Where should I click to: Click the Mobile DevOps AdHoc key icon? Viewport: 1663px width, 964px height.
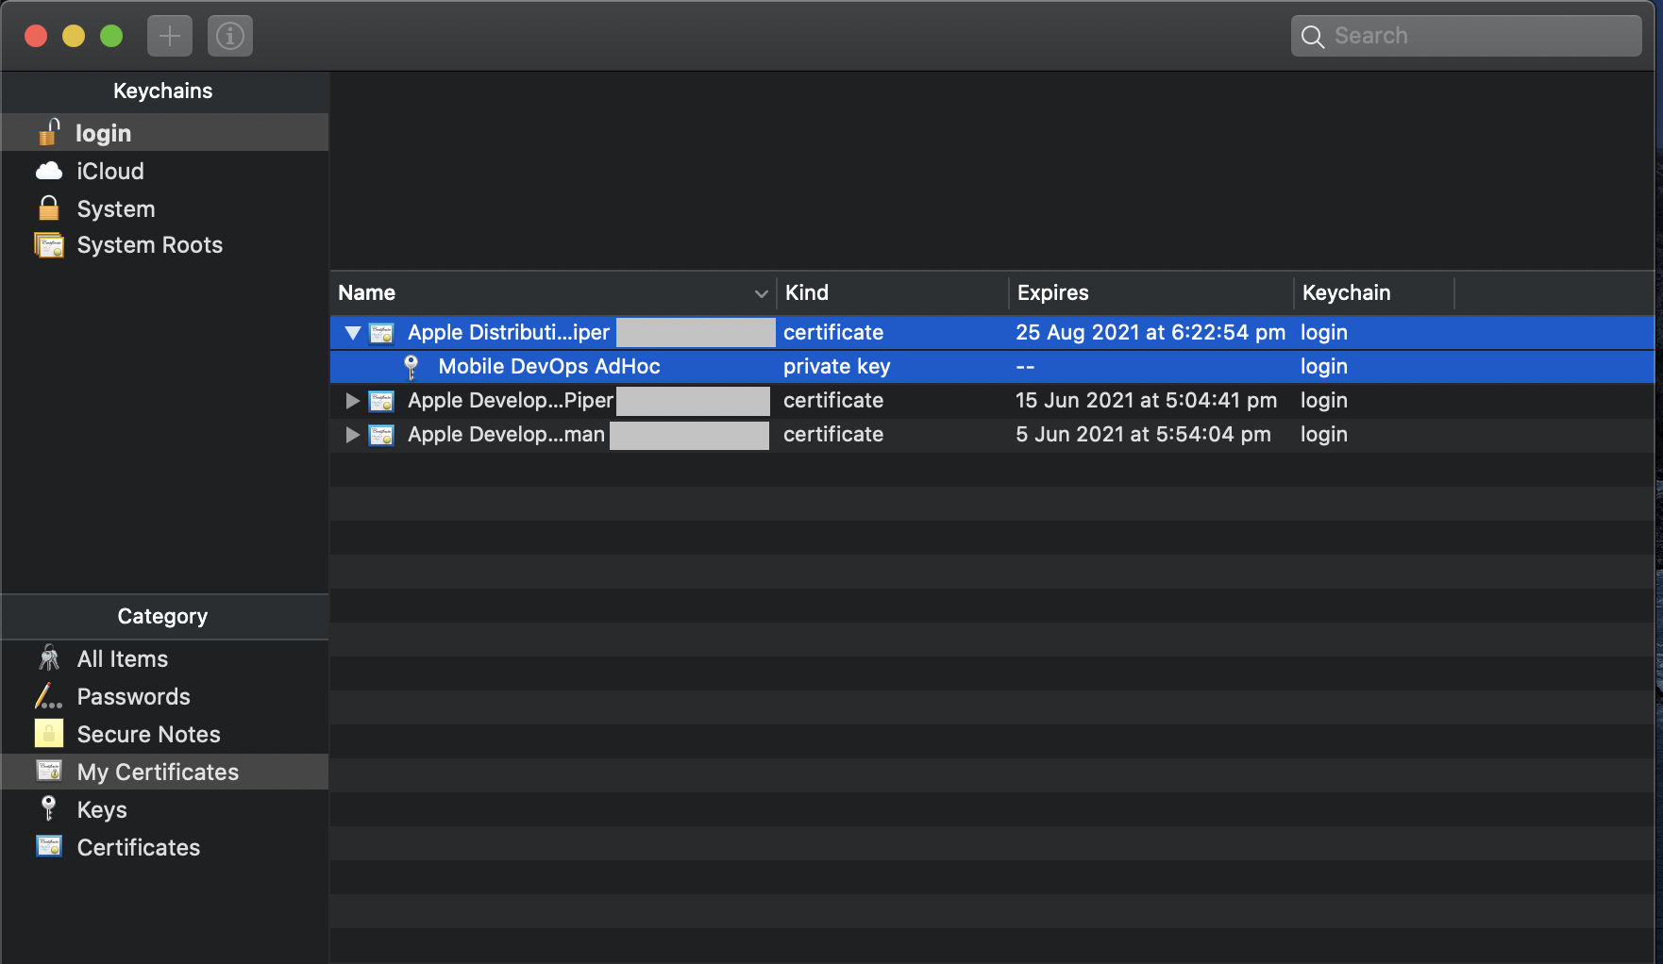pyautogui.click(x=411, y=367)
